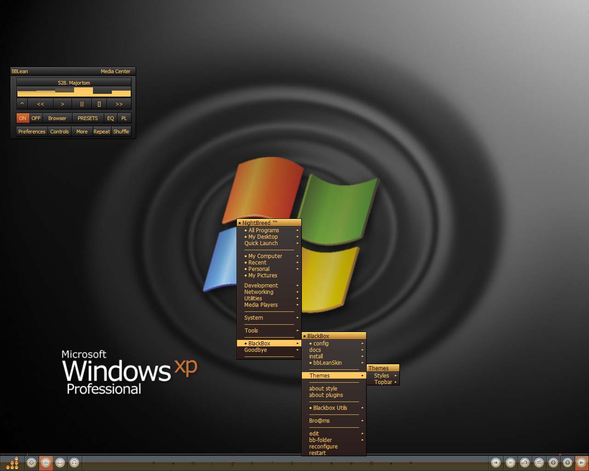Click the More button
This screenshot has height=471, width=589.
(82, 132)
